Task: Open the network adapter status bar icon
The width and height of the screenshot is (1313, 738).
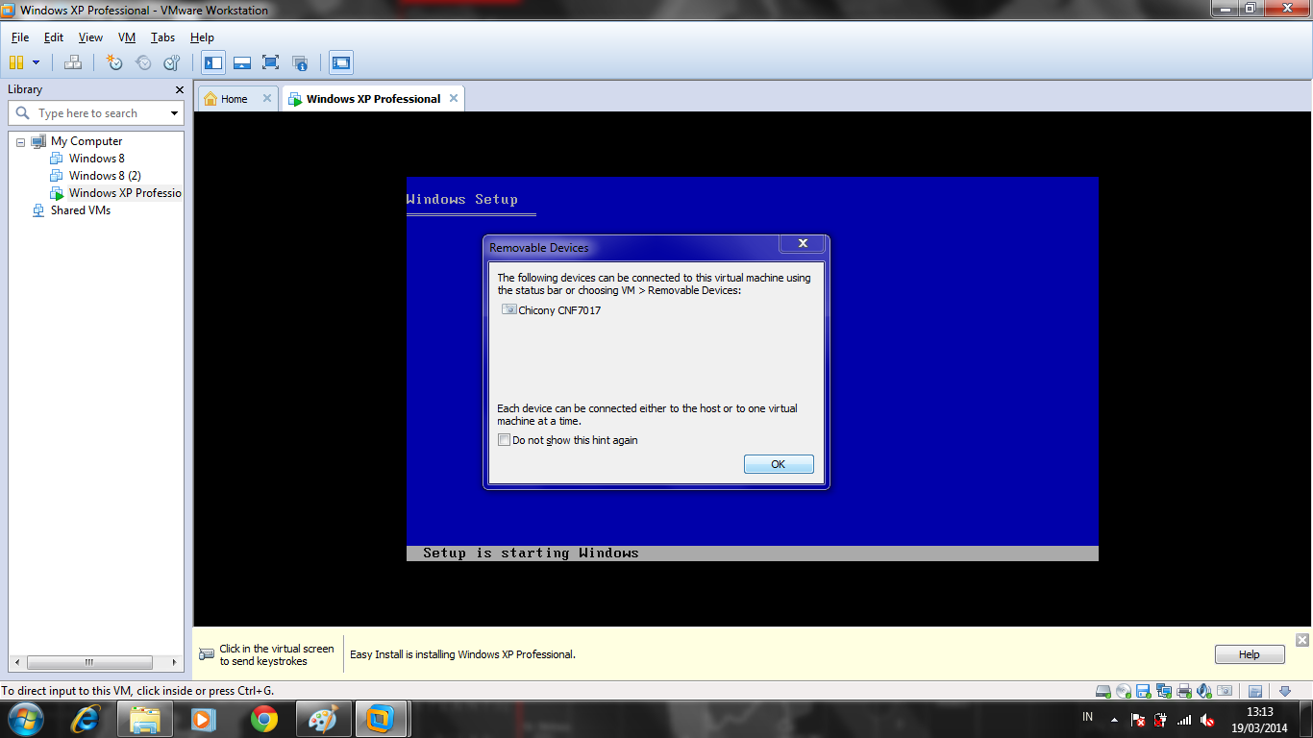Action: tap(1163, 690)
